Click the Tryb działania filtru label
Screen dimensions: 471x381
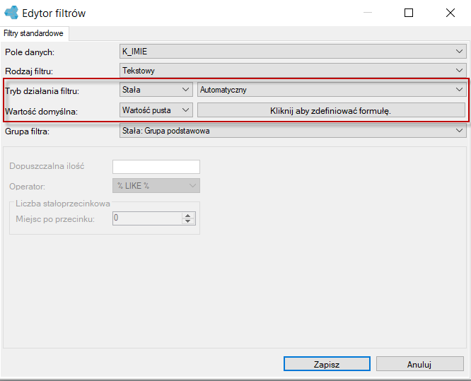pyautogui.click(x=42, y=91)
